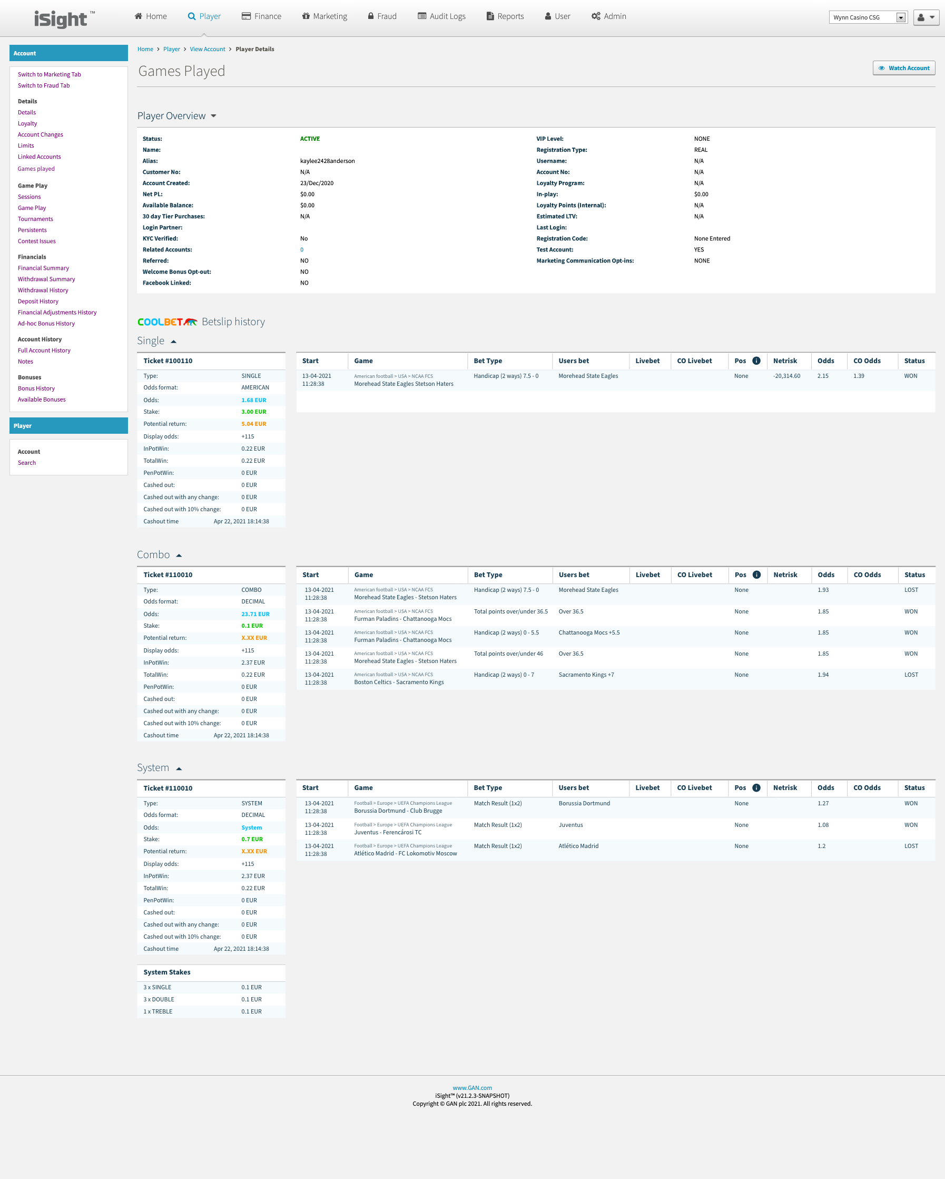Click the Pos info icon in Combo table
Screen dimensions: 945x1179
[x=756, y=574]
